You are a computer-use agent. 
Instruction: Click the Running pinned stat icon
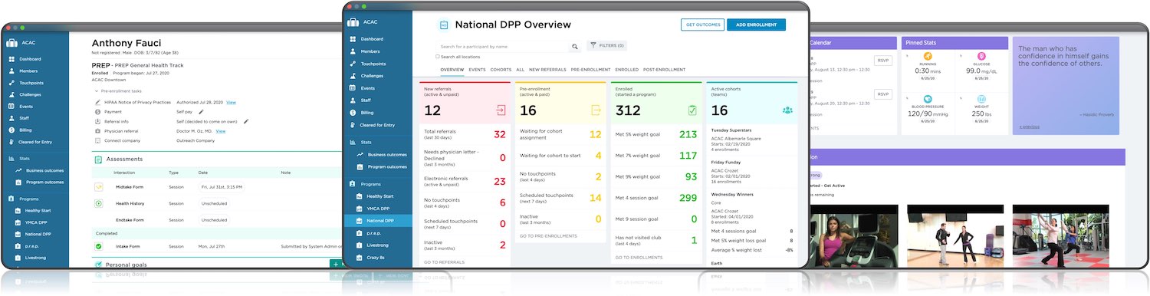(x=928, y=57)
